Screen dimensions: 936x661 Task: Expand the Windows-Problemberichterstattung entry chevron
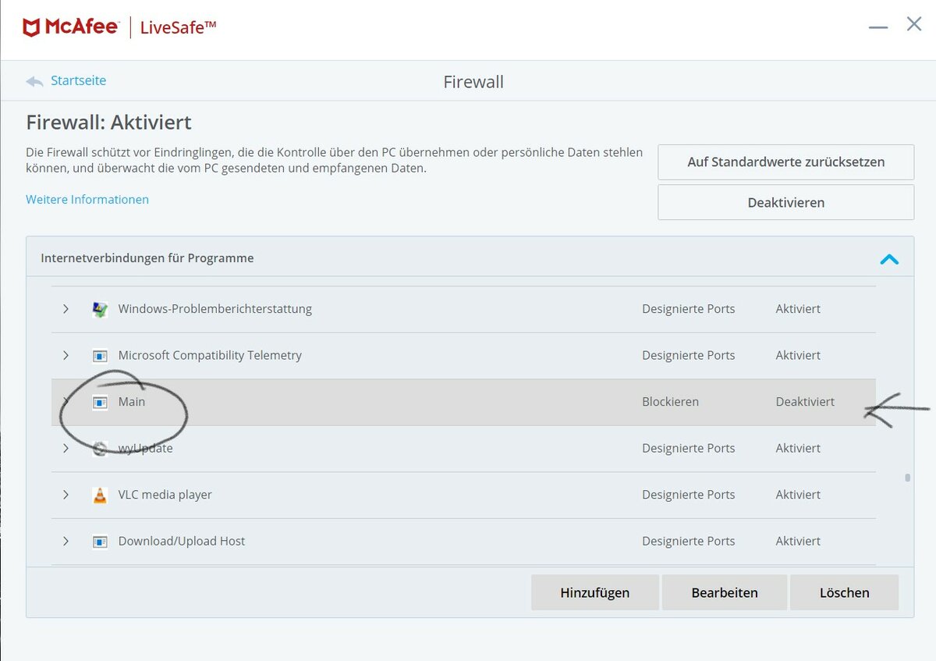coord(66,309)
